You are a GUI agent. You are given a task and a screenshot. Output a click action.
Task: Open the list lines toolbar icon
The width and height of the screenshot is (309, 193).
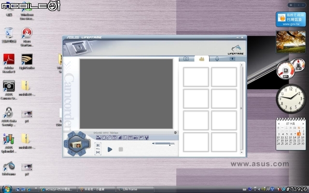pos(130,138)
